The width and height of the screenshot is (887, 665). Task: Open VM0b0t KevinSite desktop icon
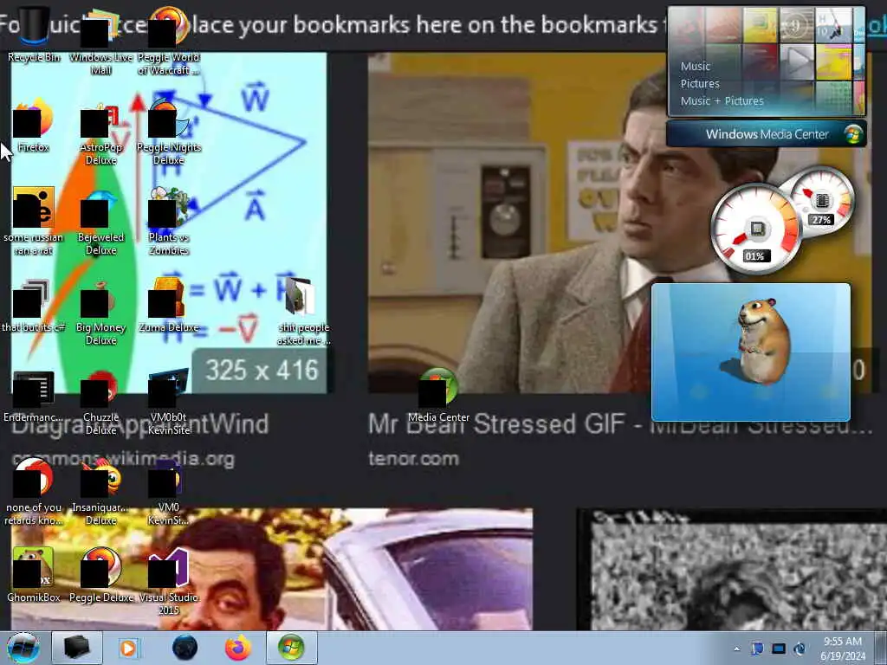(169, 402)
